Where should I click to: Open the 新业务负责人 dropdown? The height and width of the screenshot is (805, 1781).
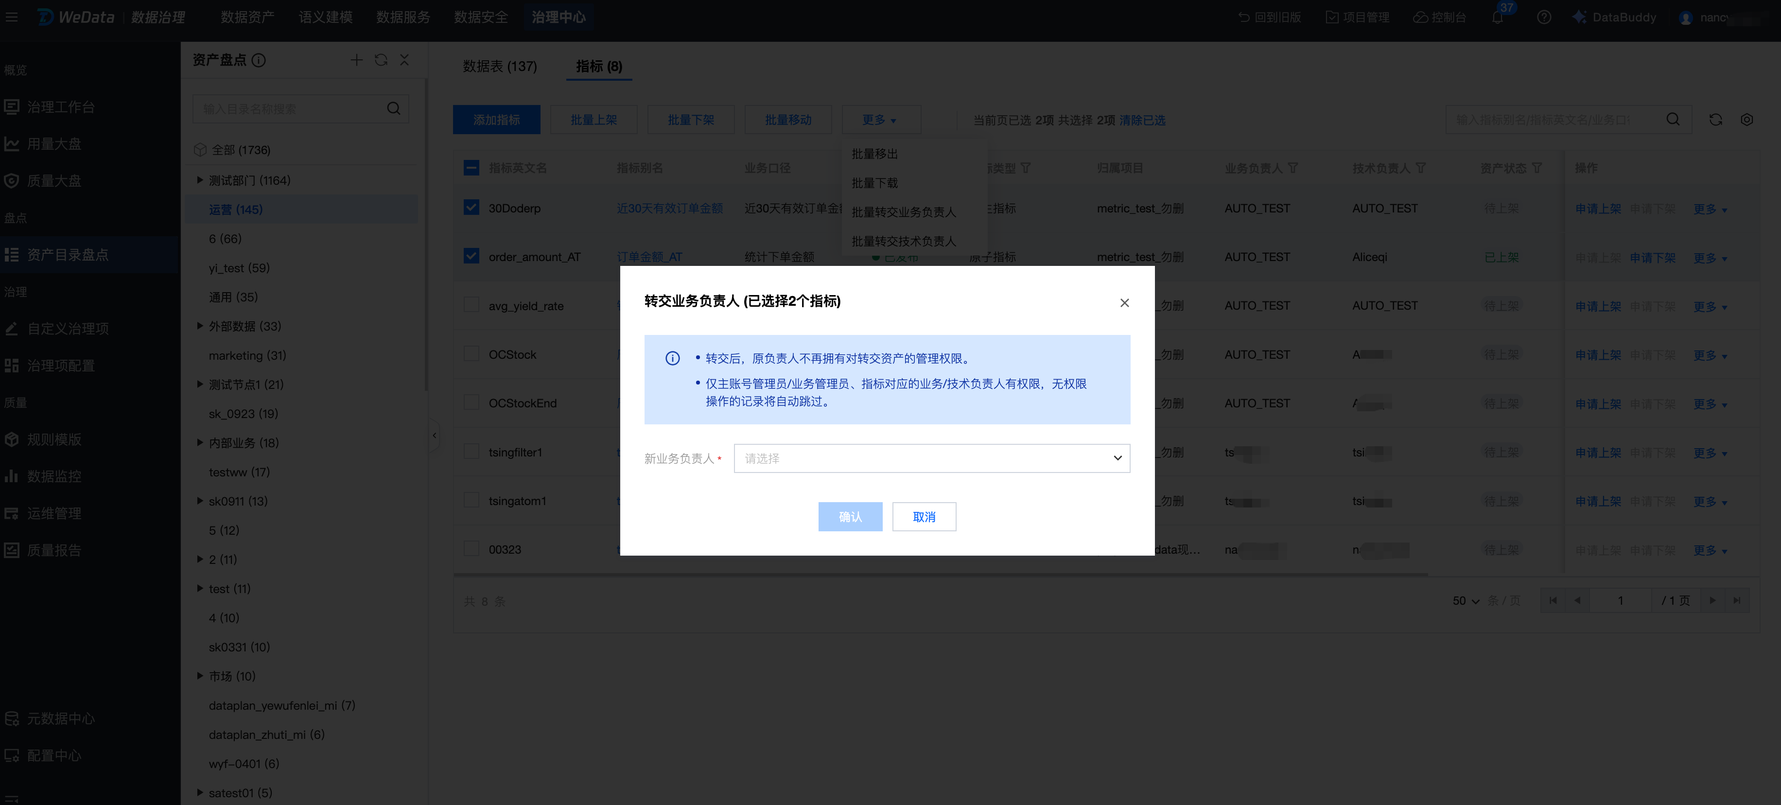931,458
